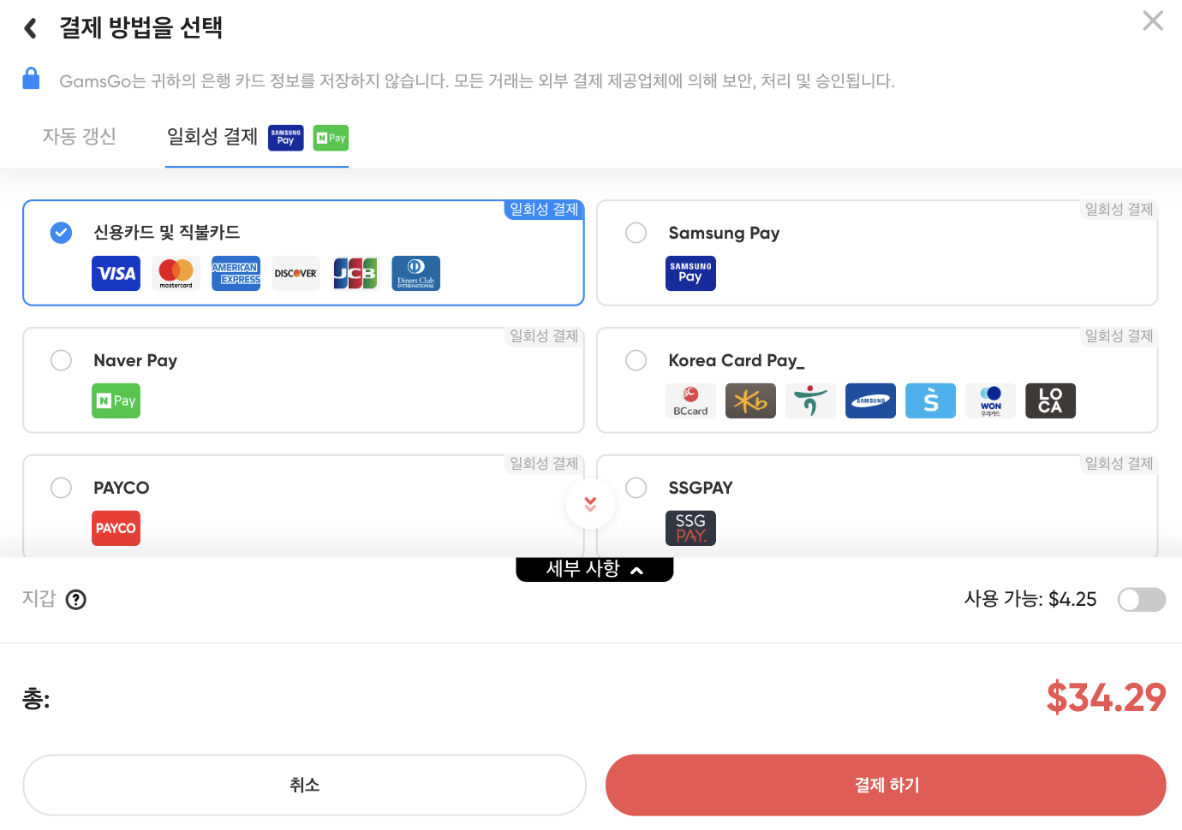Close the payment method dialog
The image size is (1182, 830).
[1153, 21]
